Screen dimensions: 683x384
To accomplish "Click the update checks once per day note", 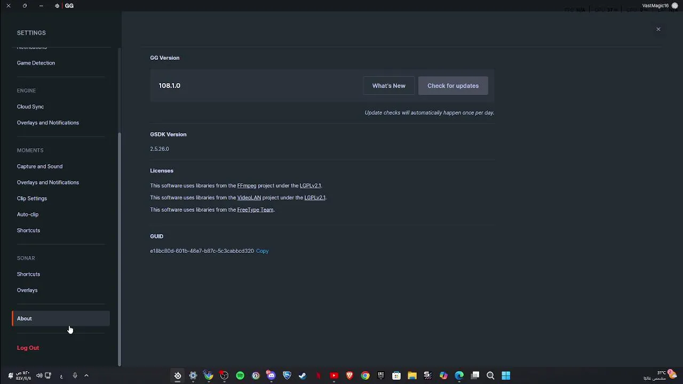I will coord(430,113).
